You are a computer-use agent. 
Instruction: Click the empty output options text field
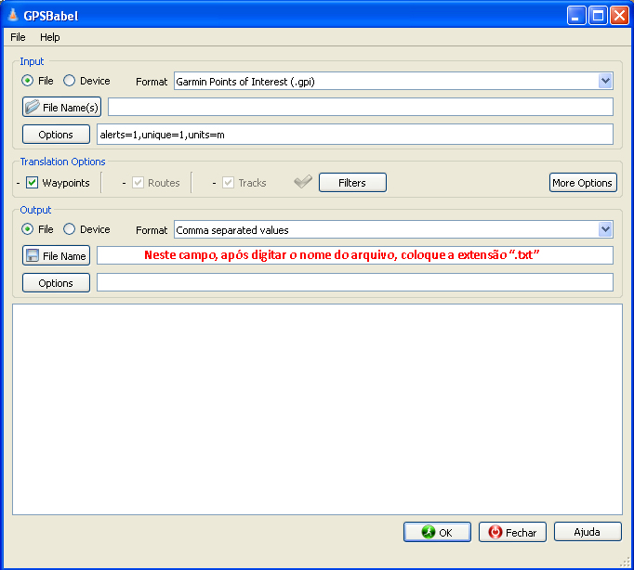click(355, 282)
